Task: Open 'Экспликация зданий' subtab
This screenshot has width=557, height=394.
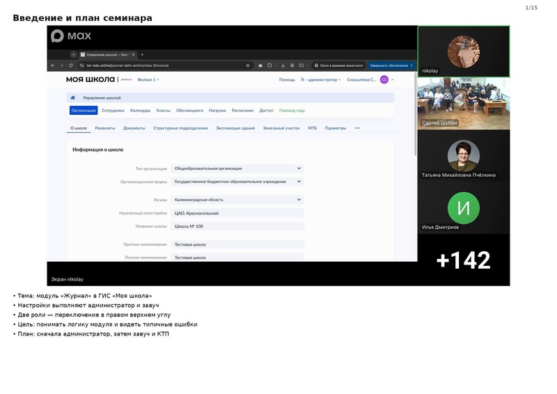Action: [235, 128]
